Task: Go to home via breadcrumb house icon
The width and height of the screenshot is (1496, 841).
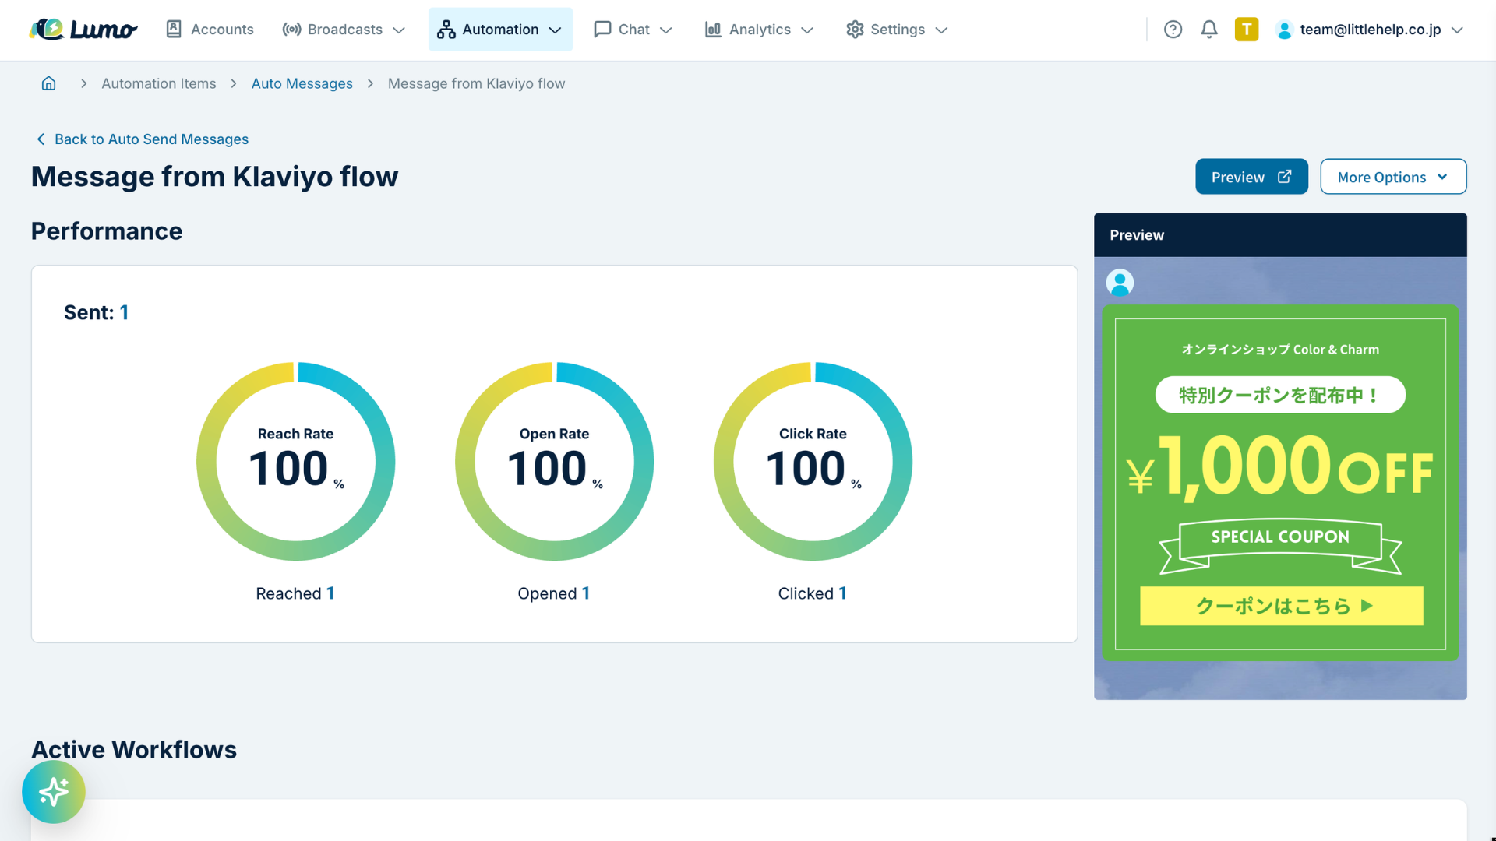Action: [x=48, y=83]
